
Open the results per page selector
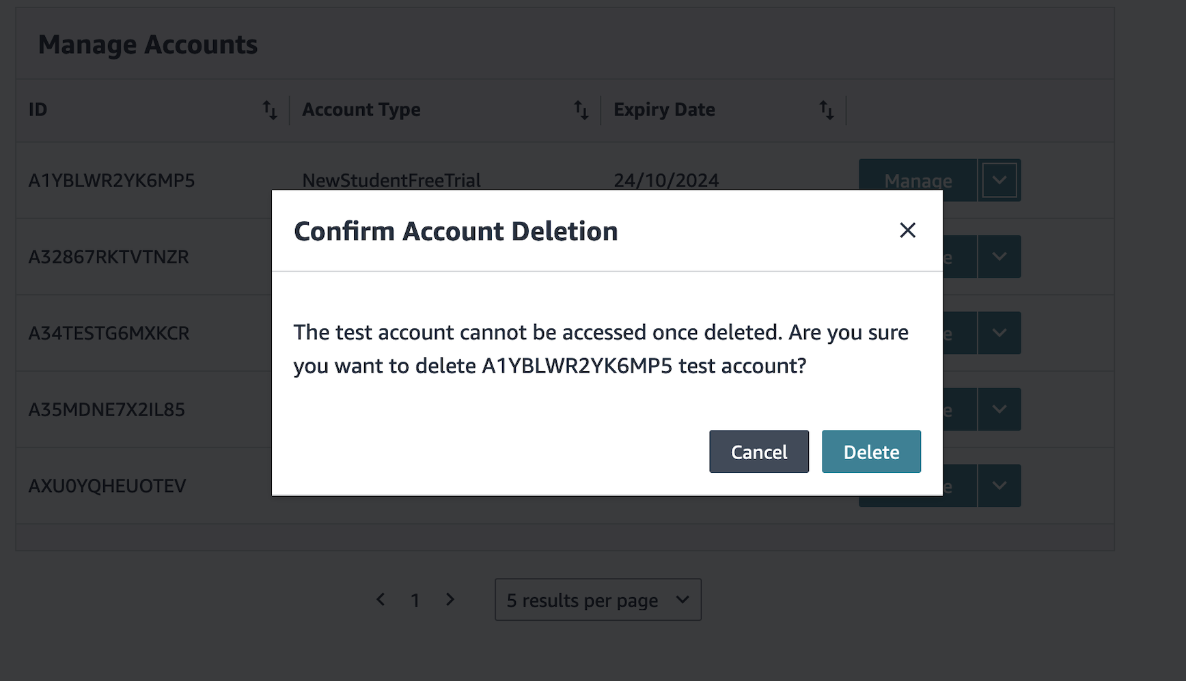click(597, 599)
